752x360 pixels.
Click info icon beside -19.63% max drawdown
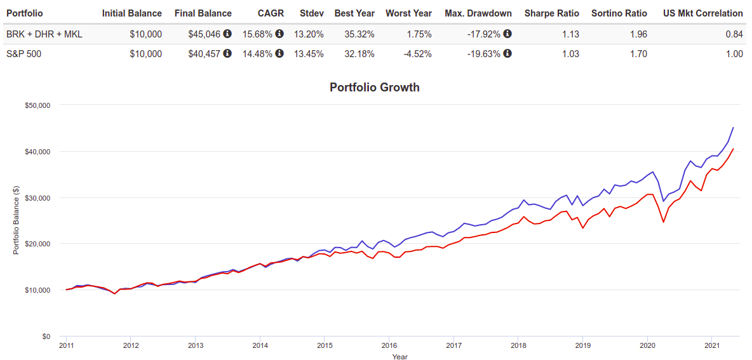[507, 54]
